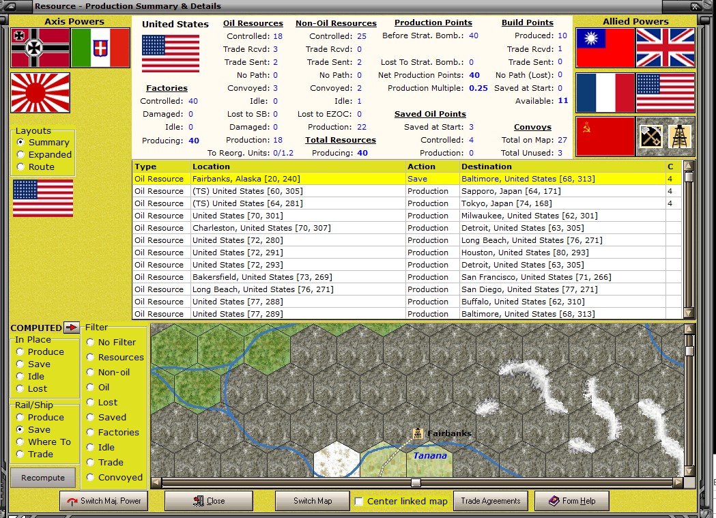
Task: Click the Switch Map button
Action: pyautogui.click(x=313, y=501)
